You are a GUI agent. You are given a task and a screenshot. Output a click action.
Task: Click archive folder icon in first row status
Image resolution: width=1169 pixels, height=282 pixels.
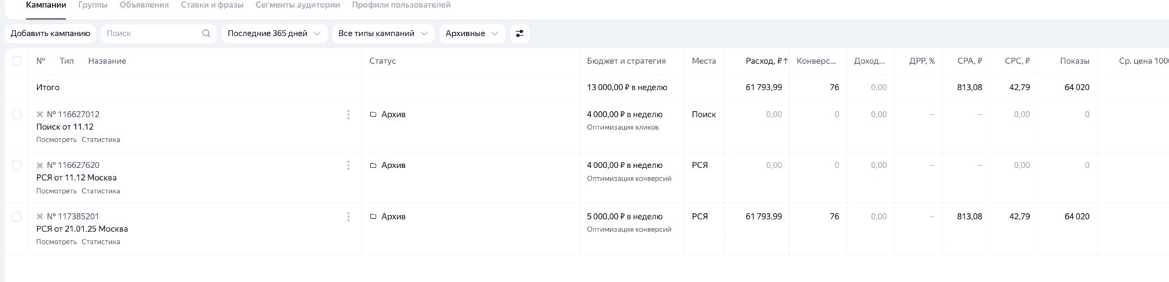[x=373, y=115]
